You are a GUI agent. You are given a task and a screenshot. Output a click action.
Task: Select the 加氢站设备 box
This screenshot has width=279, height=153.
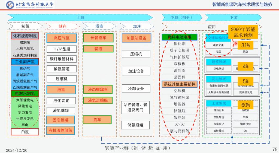click(136, 38)
